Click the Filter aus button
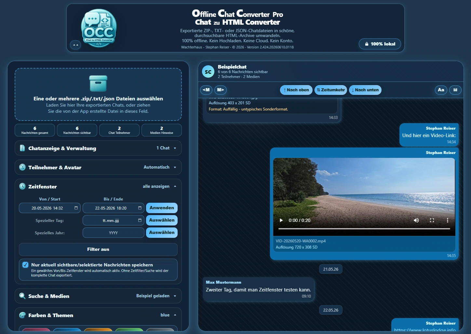Viewport: 471px width, 334px height. pyautogui.click(x=98, y=250)
